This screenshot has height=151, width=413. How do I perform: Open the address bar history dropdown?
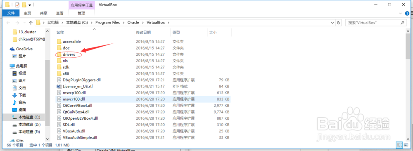pyautogui.click(x=332, y=23)
